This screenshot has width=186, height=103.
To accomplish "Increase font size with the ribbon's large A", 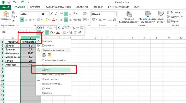I will [x=52, y=14].
